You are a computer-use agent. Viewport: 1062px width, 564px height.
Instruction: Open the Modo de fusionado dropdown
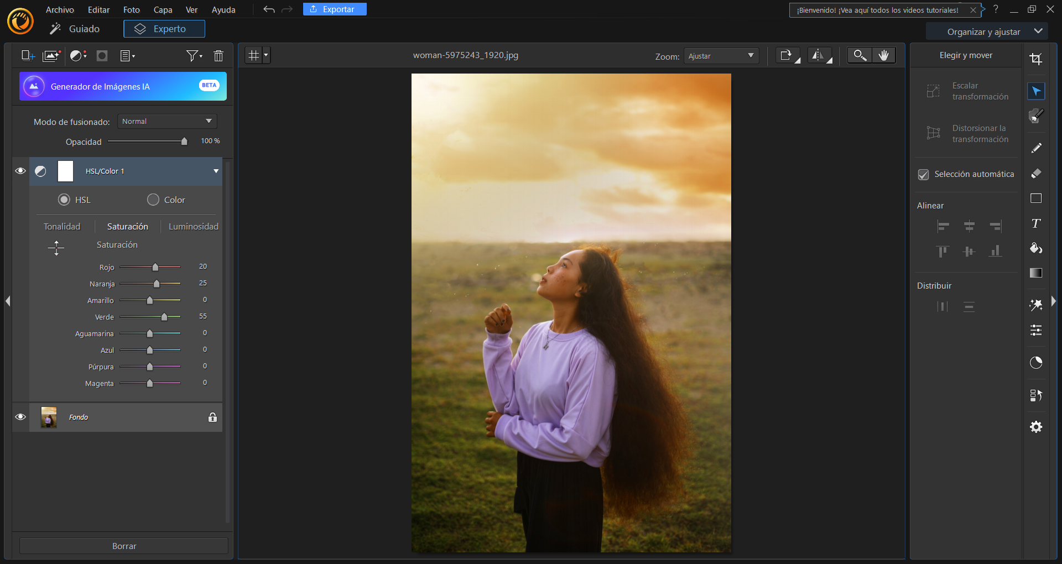pyautogui.click(x=166, y=121)
